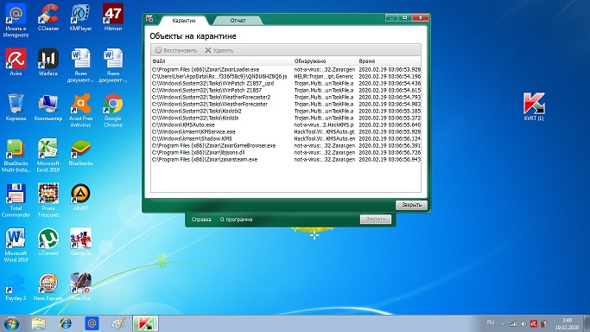Select the libjsons.dll row
Screen dimensions: 590x332
coord(286,152)
